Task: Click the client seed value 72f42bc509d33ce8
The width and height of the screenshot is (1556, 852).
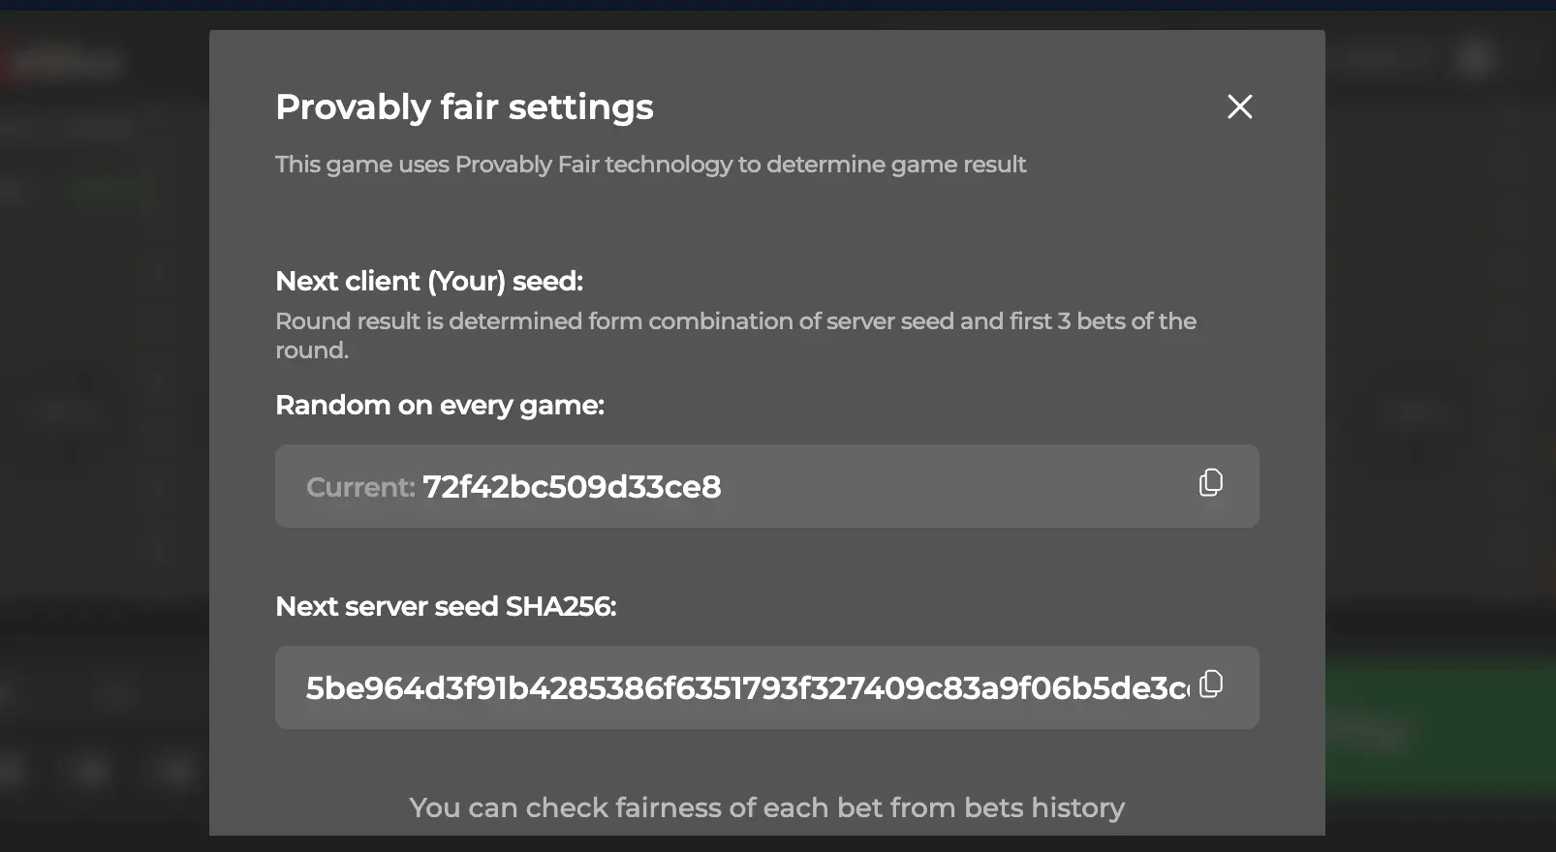Action: click(x=572, y=487)
